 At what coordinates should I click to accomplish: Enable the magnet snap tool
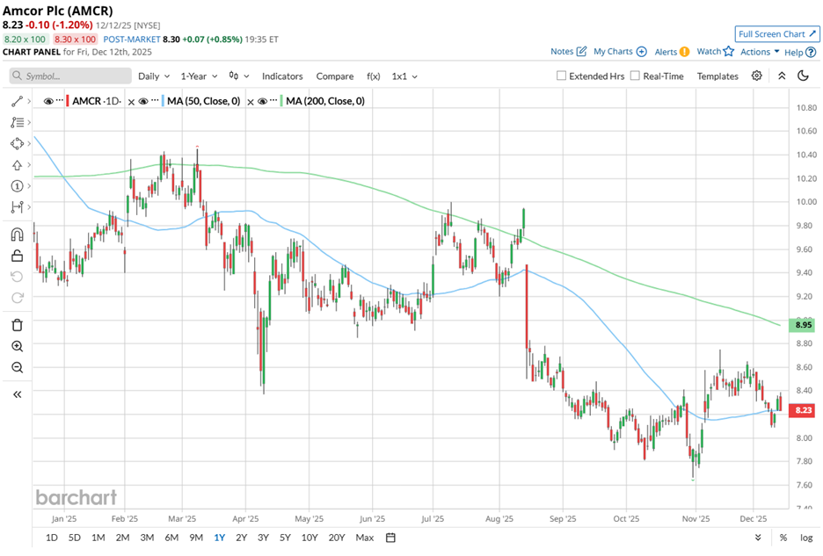16,235
